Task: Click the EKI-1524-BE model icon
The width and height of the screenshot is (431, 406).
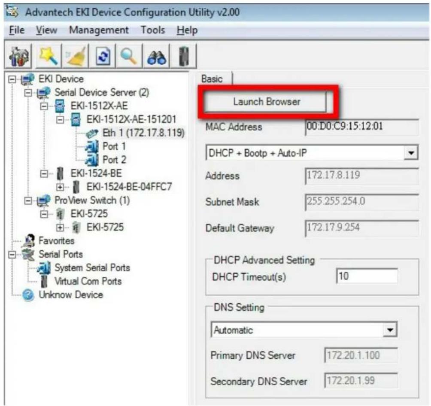Action: tap(60, 173)
